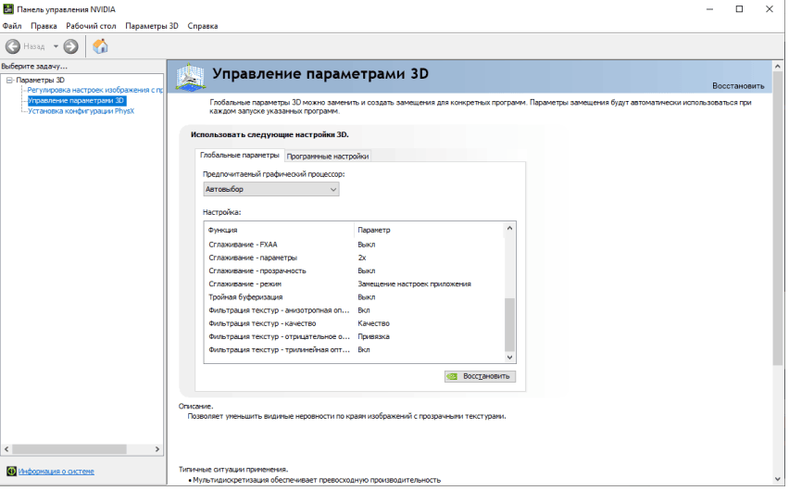Screen dimensions: 789x491
Task: Open the Файл menu
Action: tap(12, 26)
